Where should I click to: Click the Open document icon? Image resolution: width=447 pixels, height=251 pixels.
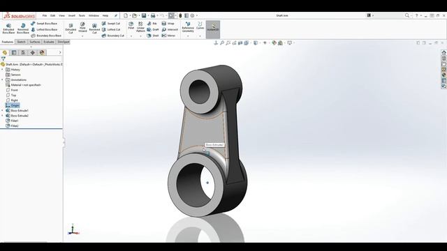click(x=135, y=15)
